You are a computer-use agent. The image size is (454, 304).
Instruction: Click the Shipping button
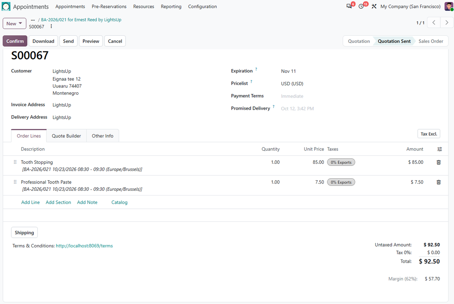25,233
